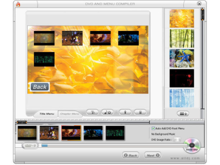Viewport: 220px width, 165px height.
Task: Open the DVD Image Ratio dropdown
Action: coord(177,140)
